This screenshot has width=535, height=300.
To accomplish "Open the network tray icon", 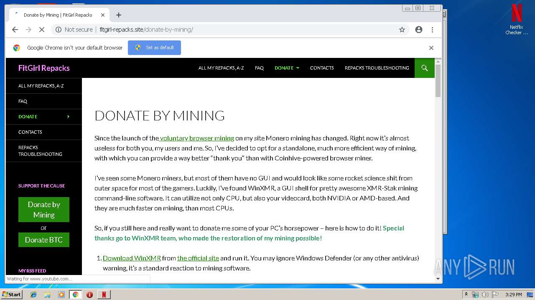I will tap(475, 295).
